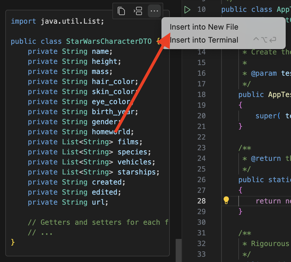This screenshot has height=262, width=291.
Task: Click the chat panel vertical scrollbar thumb
Action: 179,250
